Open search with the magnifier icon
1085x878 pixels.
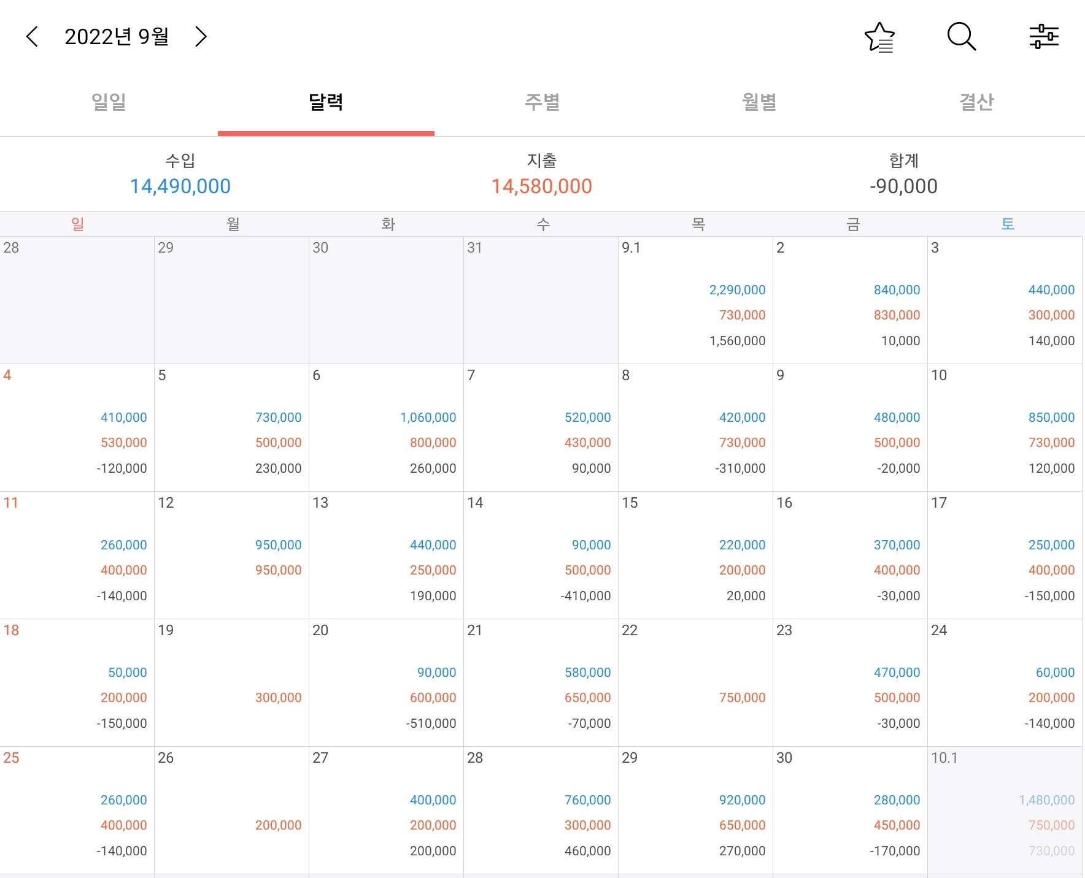click(962, 37)
